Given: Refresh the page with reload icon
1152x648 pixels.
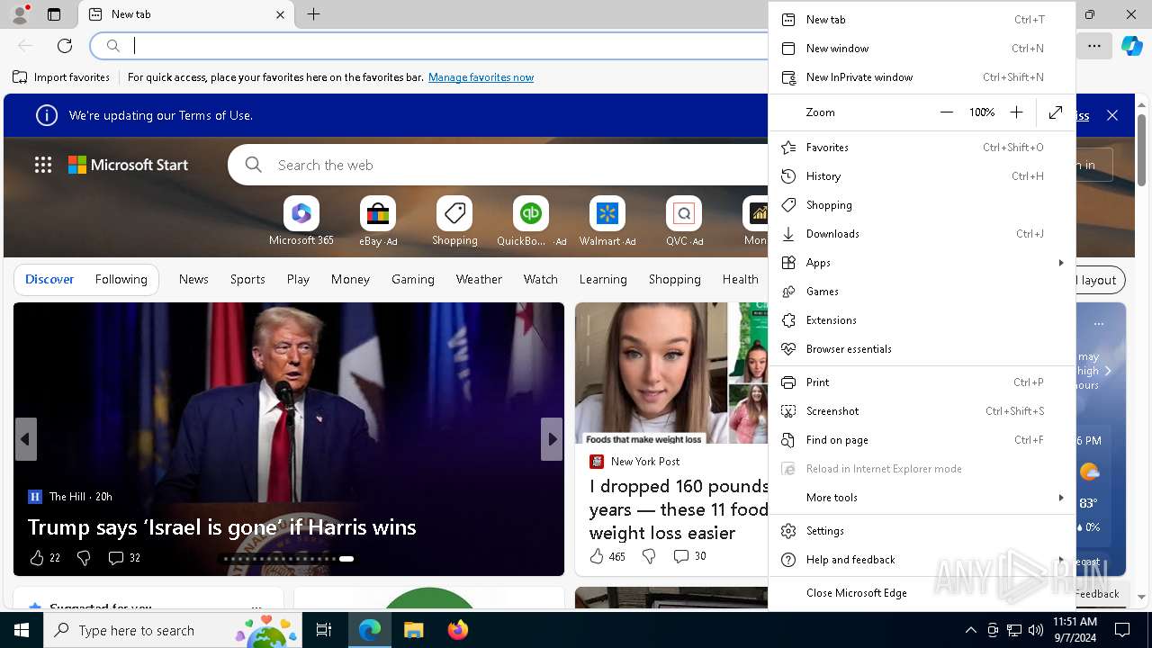Looking at the screenshot, I should coord(65,46).
